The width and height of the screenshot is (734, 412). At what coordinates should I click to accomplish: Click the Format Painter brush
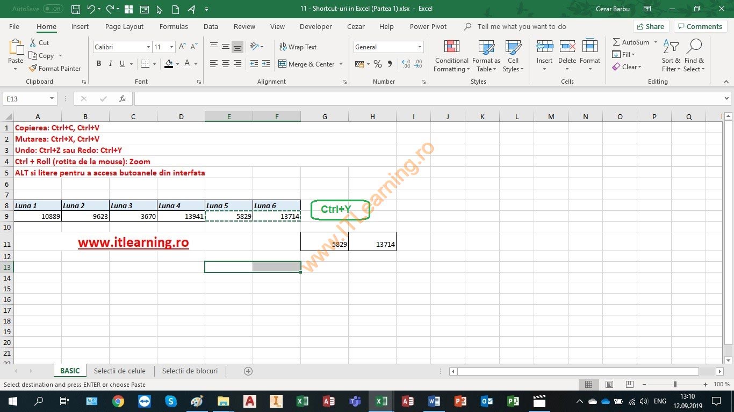point(33,69)
